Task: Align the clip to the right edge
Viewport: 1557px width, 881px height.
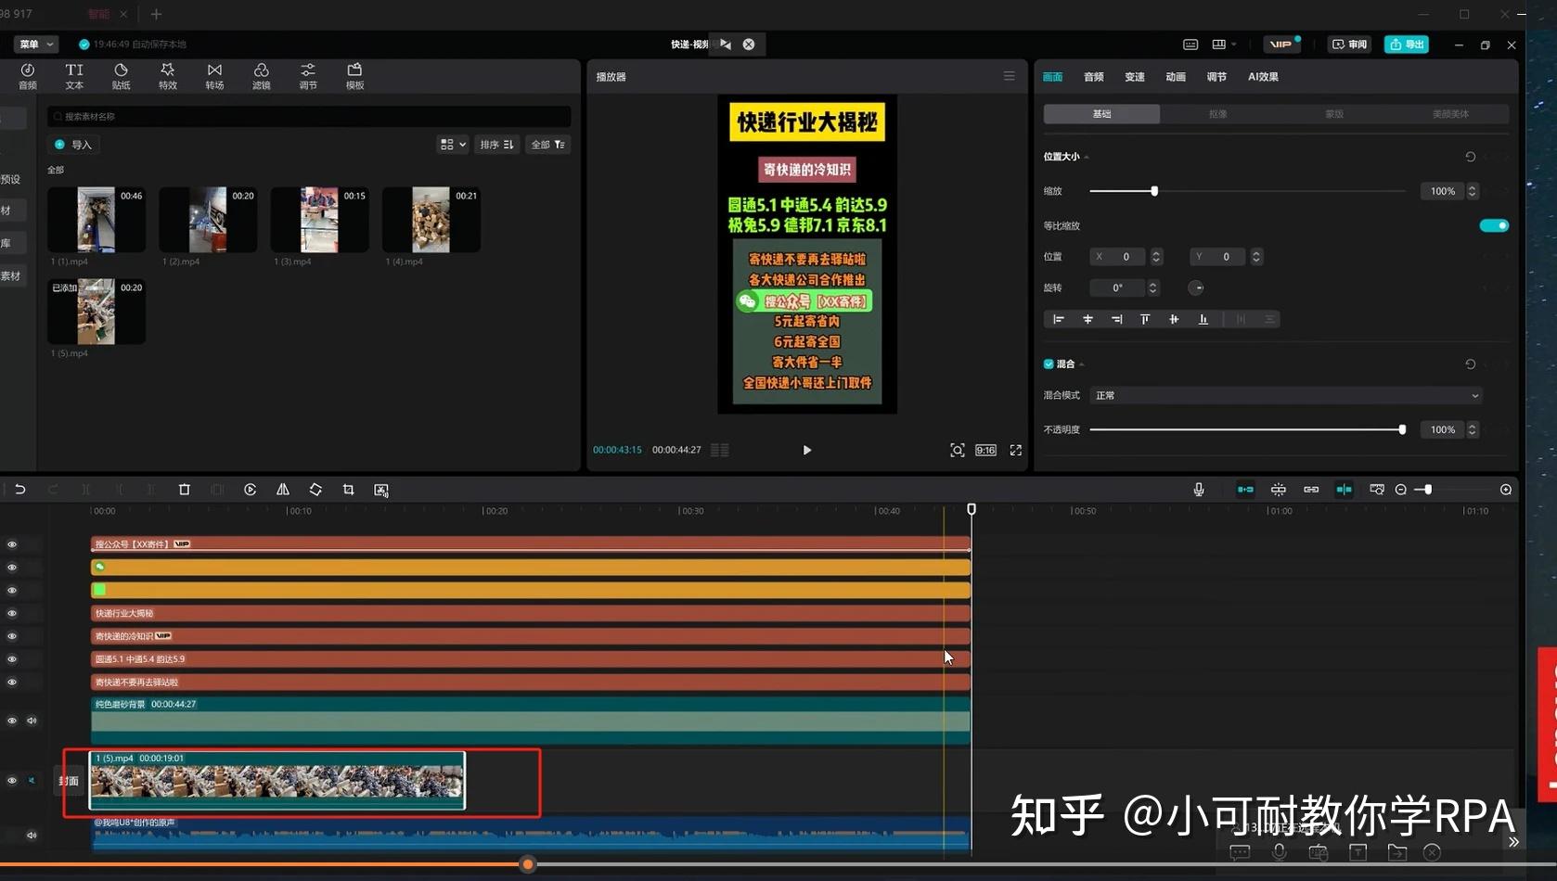Action: (1116, 319)
